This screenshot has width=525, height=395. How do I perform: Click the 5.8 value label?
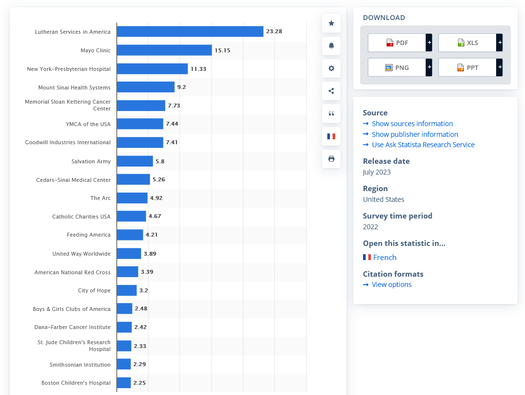[x=160, y=161]
